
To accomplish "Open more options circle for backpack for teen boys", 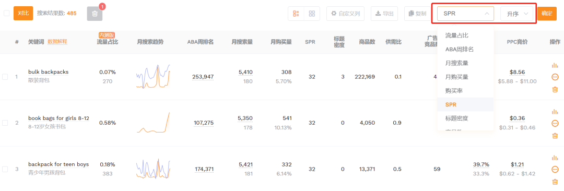I will click(x=555, y=169).
